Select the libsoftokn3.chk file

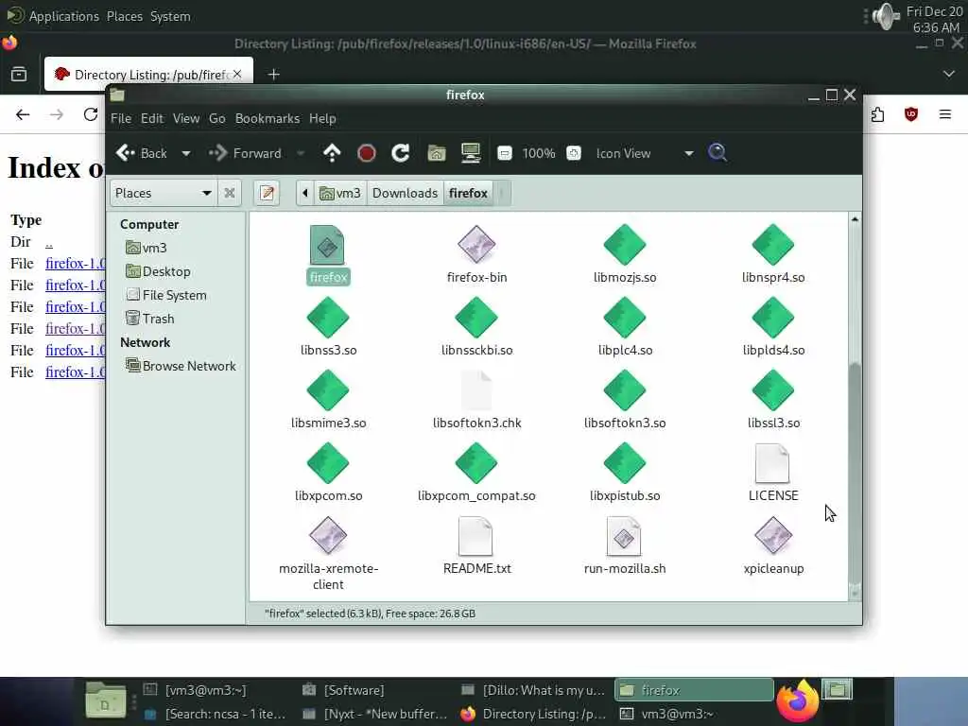tap(476, 400)
